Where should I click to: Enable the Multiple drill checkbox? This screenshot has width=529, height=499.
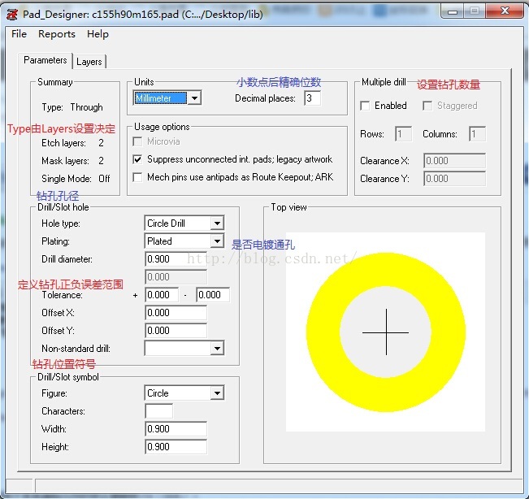pos(366,106)
